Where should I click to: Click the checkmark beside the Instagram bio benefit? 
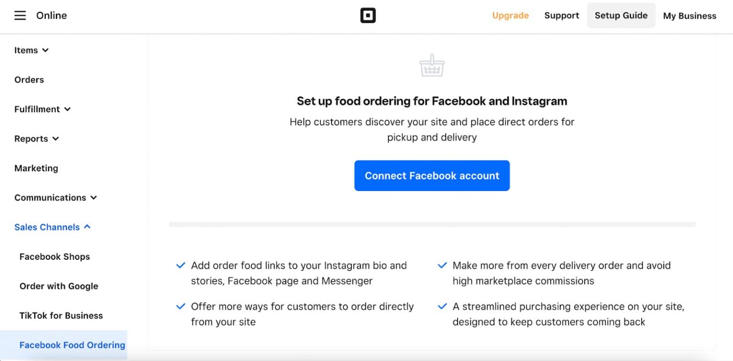point(181,265)
